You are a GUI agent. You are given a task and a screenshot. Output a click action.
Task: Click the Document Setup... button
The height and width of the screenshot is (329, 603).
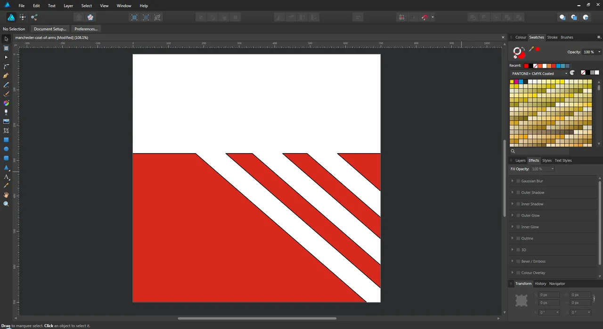tap(50, 29)
